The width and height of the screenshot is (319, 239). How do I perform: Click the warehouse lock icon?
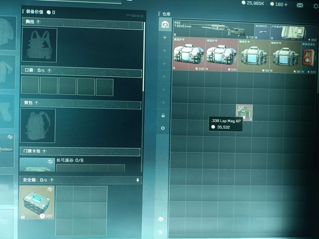(163, 115)
